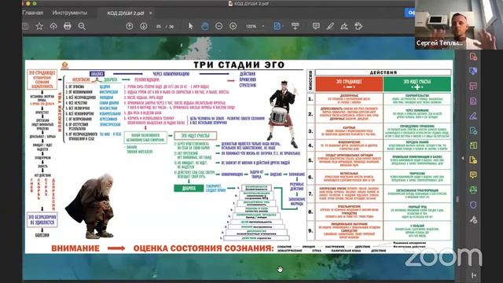Click the ТРИ СТАДИИ ЭГО heading text
Viewport: 503px width, 283px height.
tap(239, 64)
